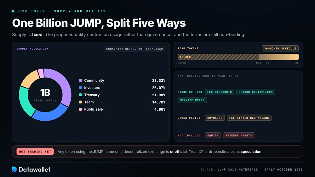Click the 14.70% Team value

coord(158,102)
